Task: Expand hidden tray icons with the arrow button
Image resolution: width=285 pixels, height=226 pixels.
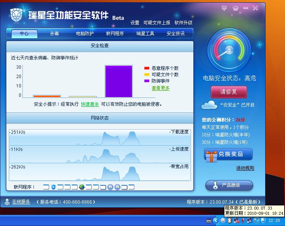Action: tap(216, 220)
